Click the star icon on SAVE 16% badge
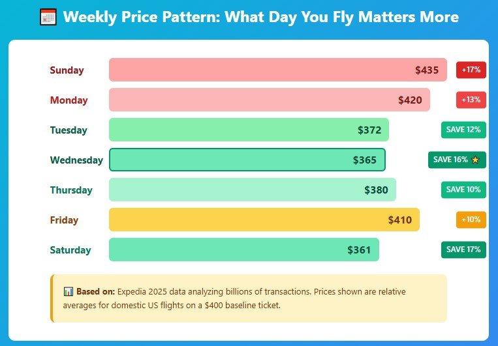 click(475, 160)
